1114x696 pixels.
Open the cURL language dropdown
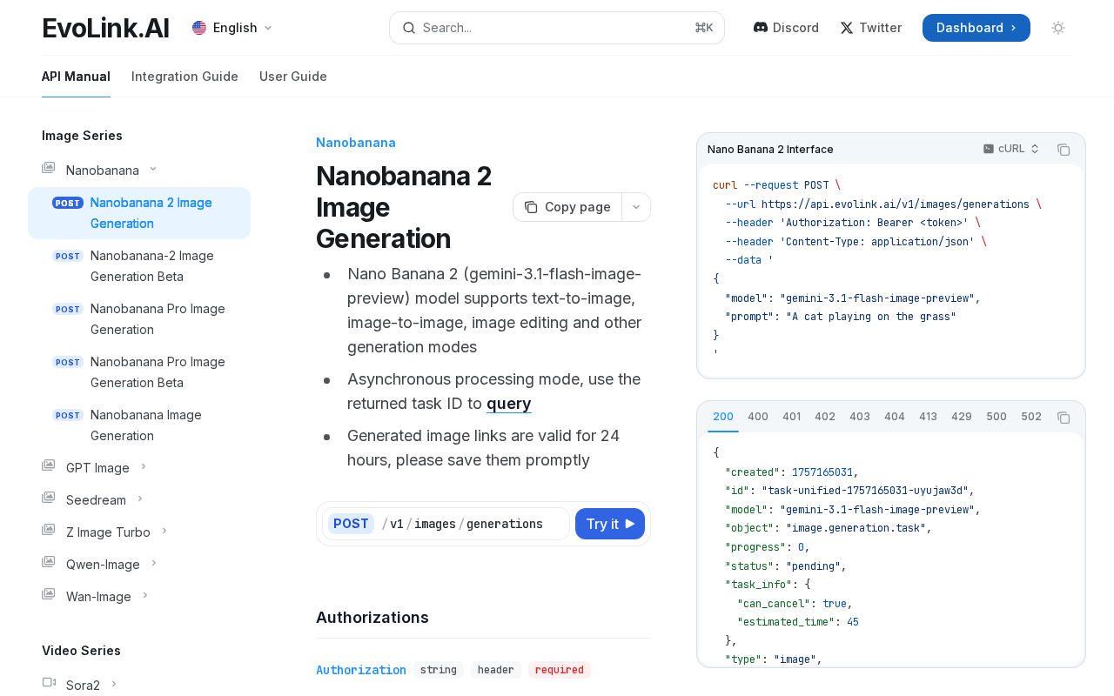pos(1011,149)
